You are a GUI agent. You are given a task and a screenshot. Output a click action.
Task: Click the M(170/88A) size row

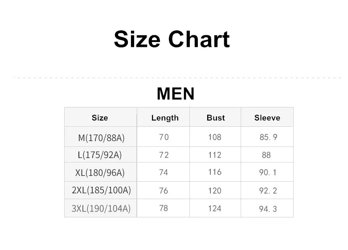179,137
